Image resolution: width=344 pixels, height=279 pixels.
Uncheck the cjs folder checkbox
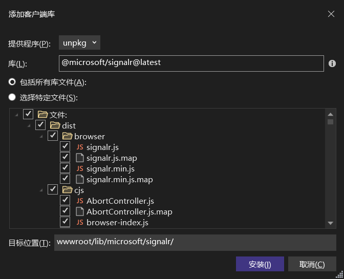[53, 189]
